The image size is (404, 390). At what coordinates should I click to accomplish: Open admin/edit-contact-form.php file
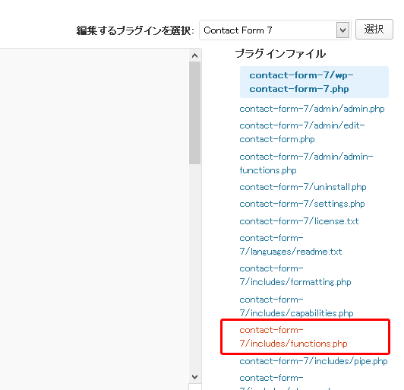click(x=302, y=132)
